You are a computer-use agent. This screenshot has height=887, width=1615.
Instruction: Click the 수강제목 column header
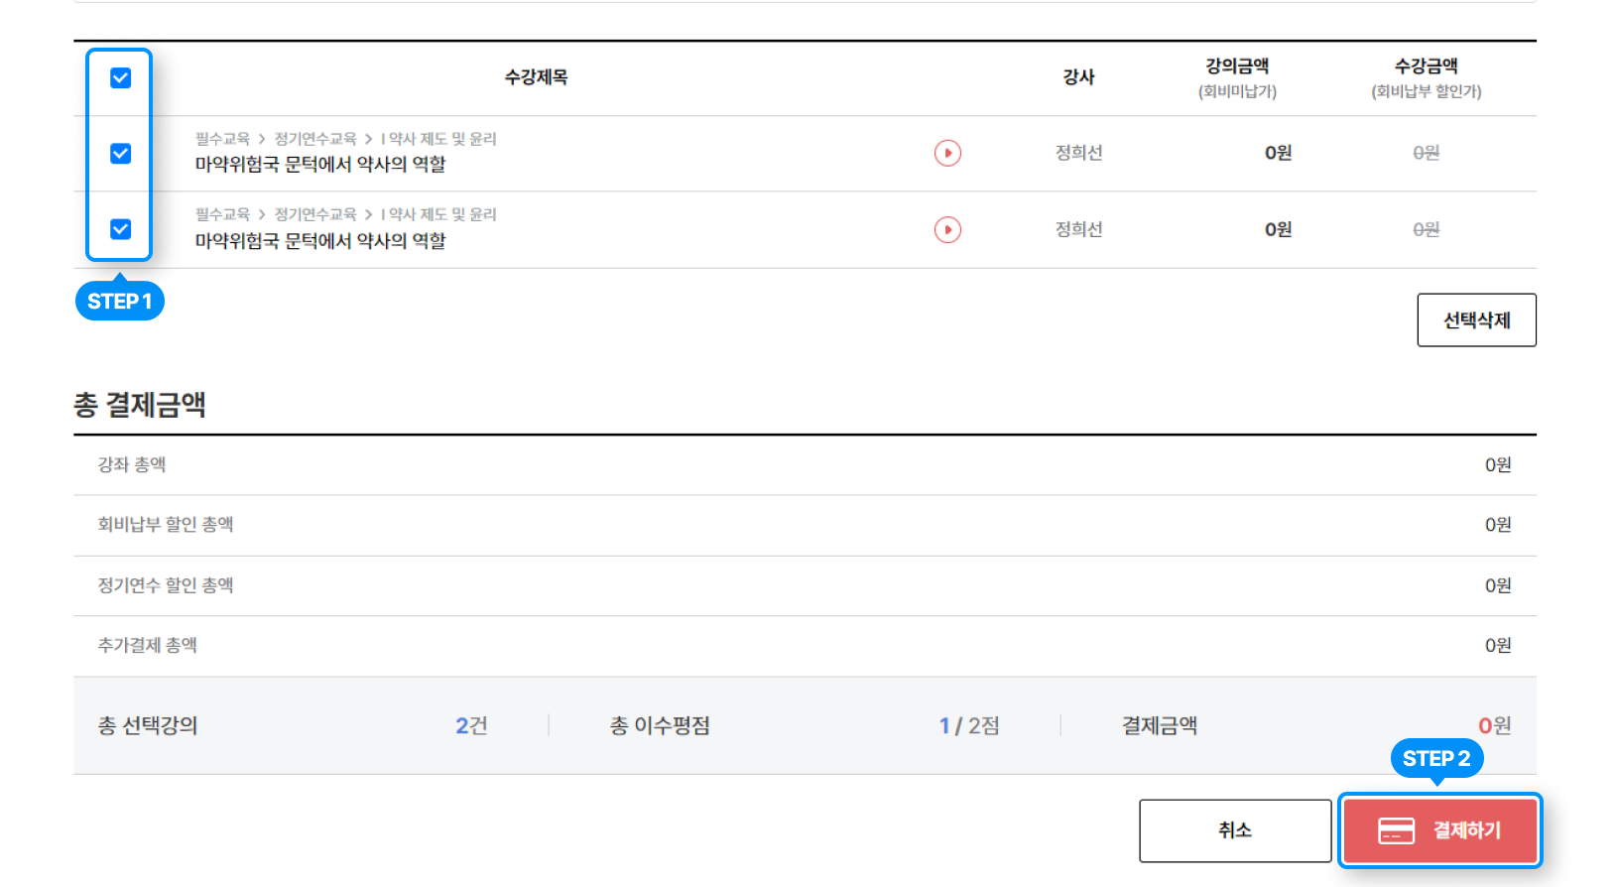click(x=536, y=77)
